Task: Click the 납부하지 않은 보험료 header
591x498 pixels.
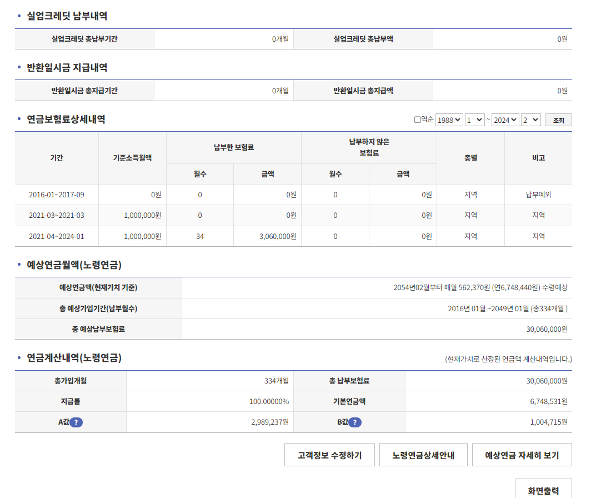Action: pos(369,147)
